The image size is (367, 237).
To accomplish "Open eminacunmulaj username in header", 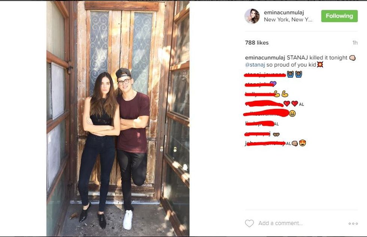I will click(284, 13).
